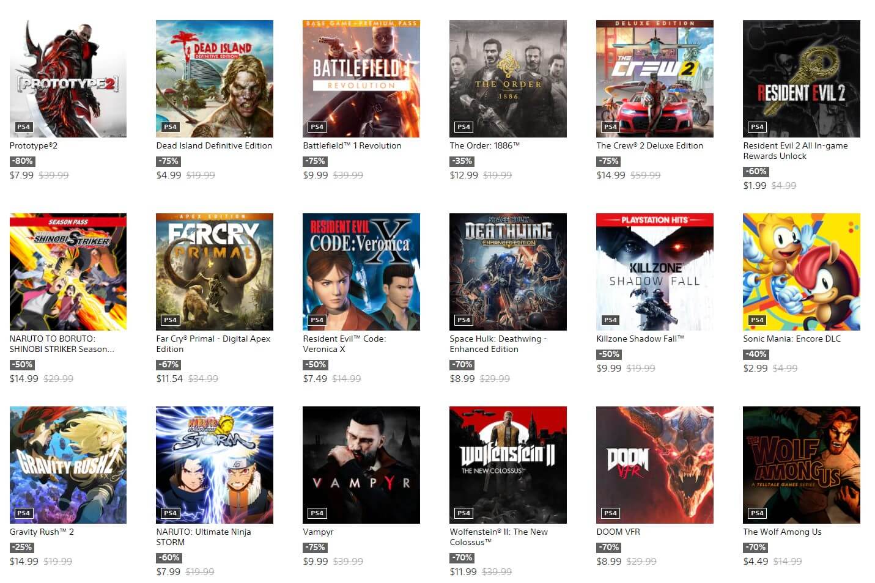
Task: Open the Gravity Rush 2 title link
Action: coord(42,532)
